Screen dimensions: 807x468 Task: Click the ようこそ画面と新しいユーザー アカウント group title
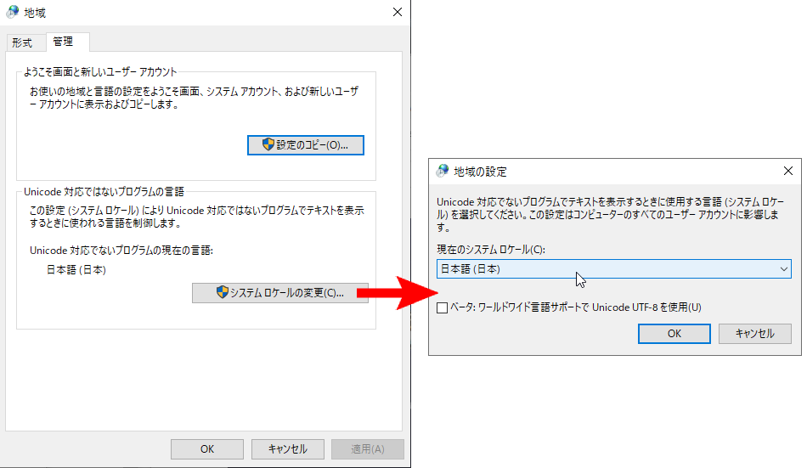coord(100,72)
